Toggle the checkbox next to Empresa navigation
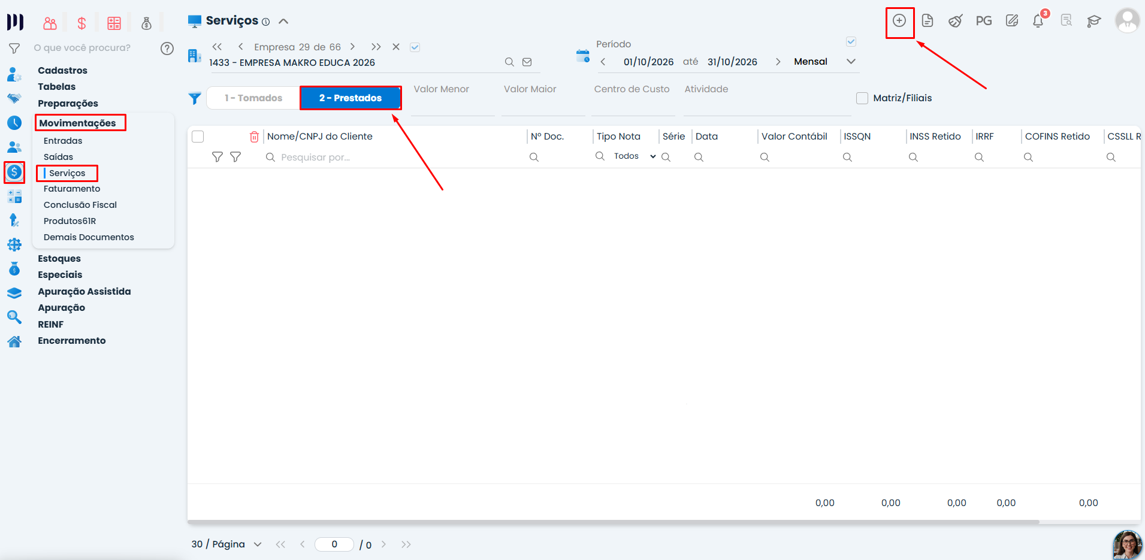Viewport: 1145px width, 560px height. tap(415, 47)
